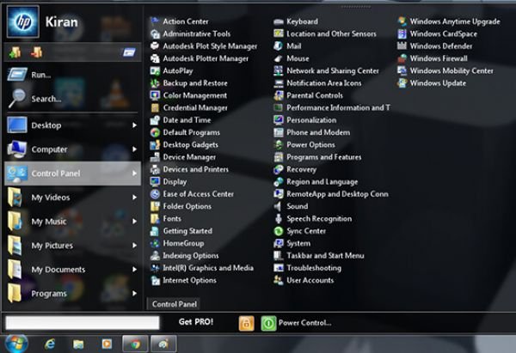Open the Windows Defender icon
516x353 pixels.
(402, 46)
